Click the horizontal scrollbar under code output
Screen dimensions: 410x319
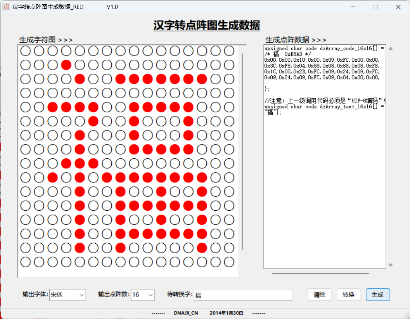(x=320, y=273)
